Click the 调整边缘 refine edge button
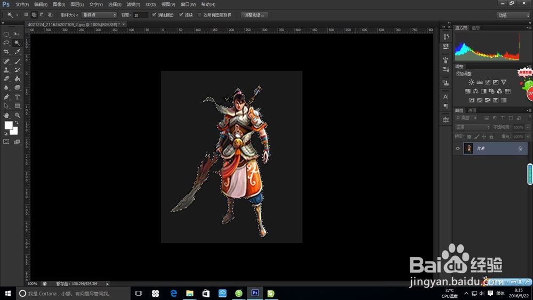The height and width of the screenshot is (300, 533). pyautogui.click(x=254, y=15)
